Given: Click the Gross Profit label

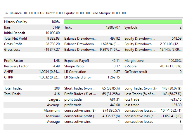Looking at the screenshot, I should (13, 44).
